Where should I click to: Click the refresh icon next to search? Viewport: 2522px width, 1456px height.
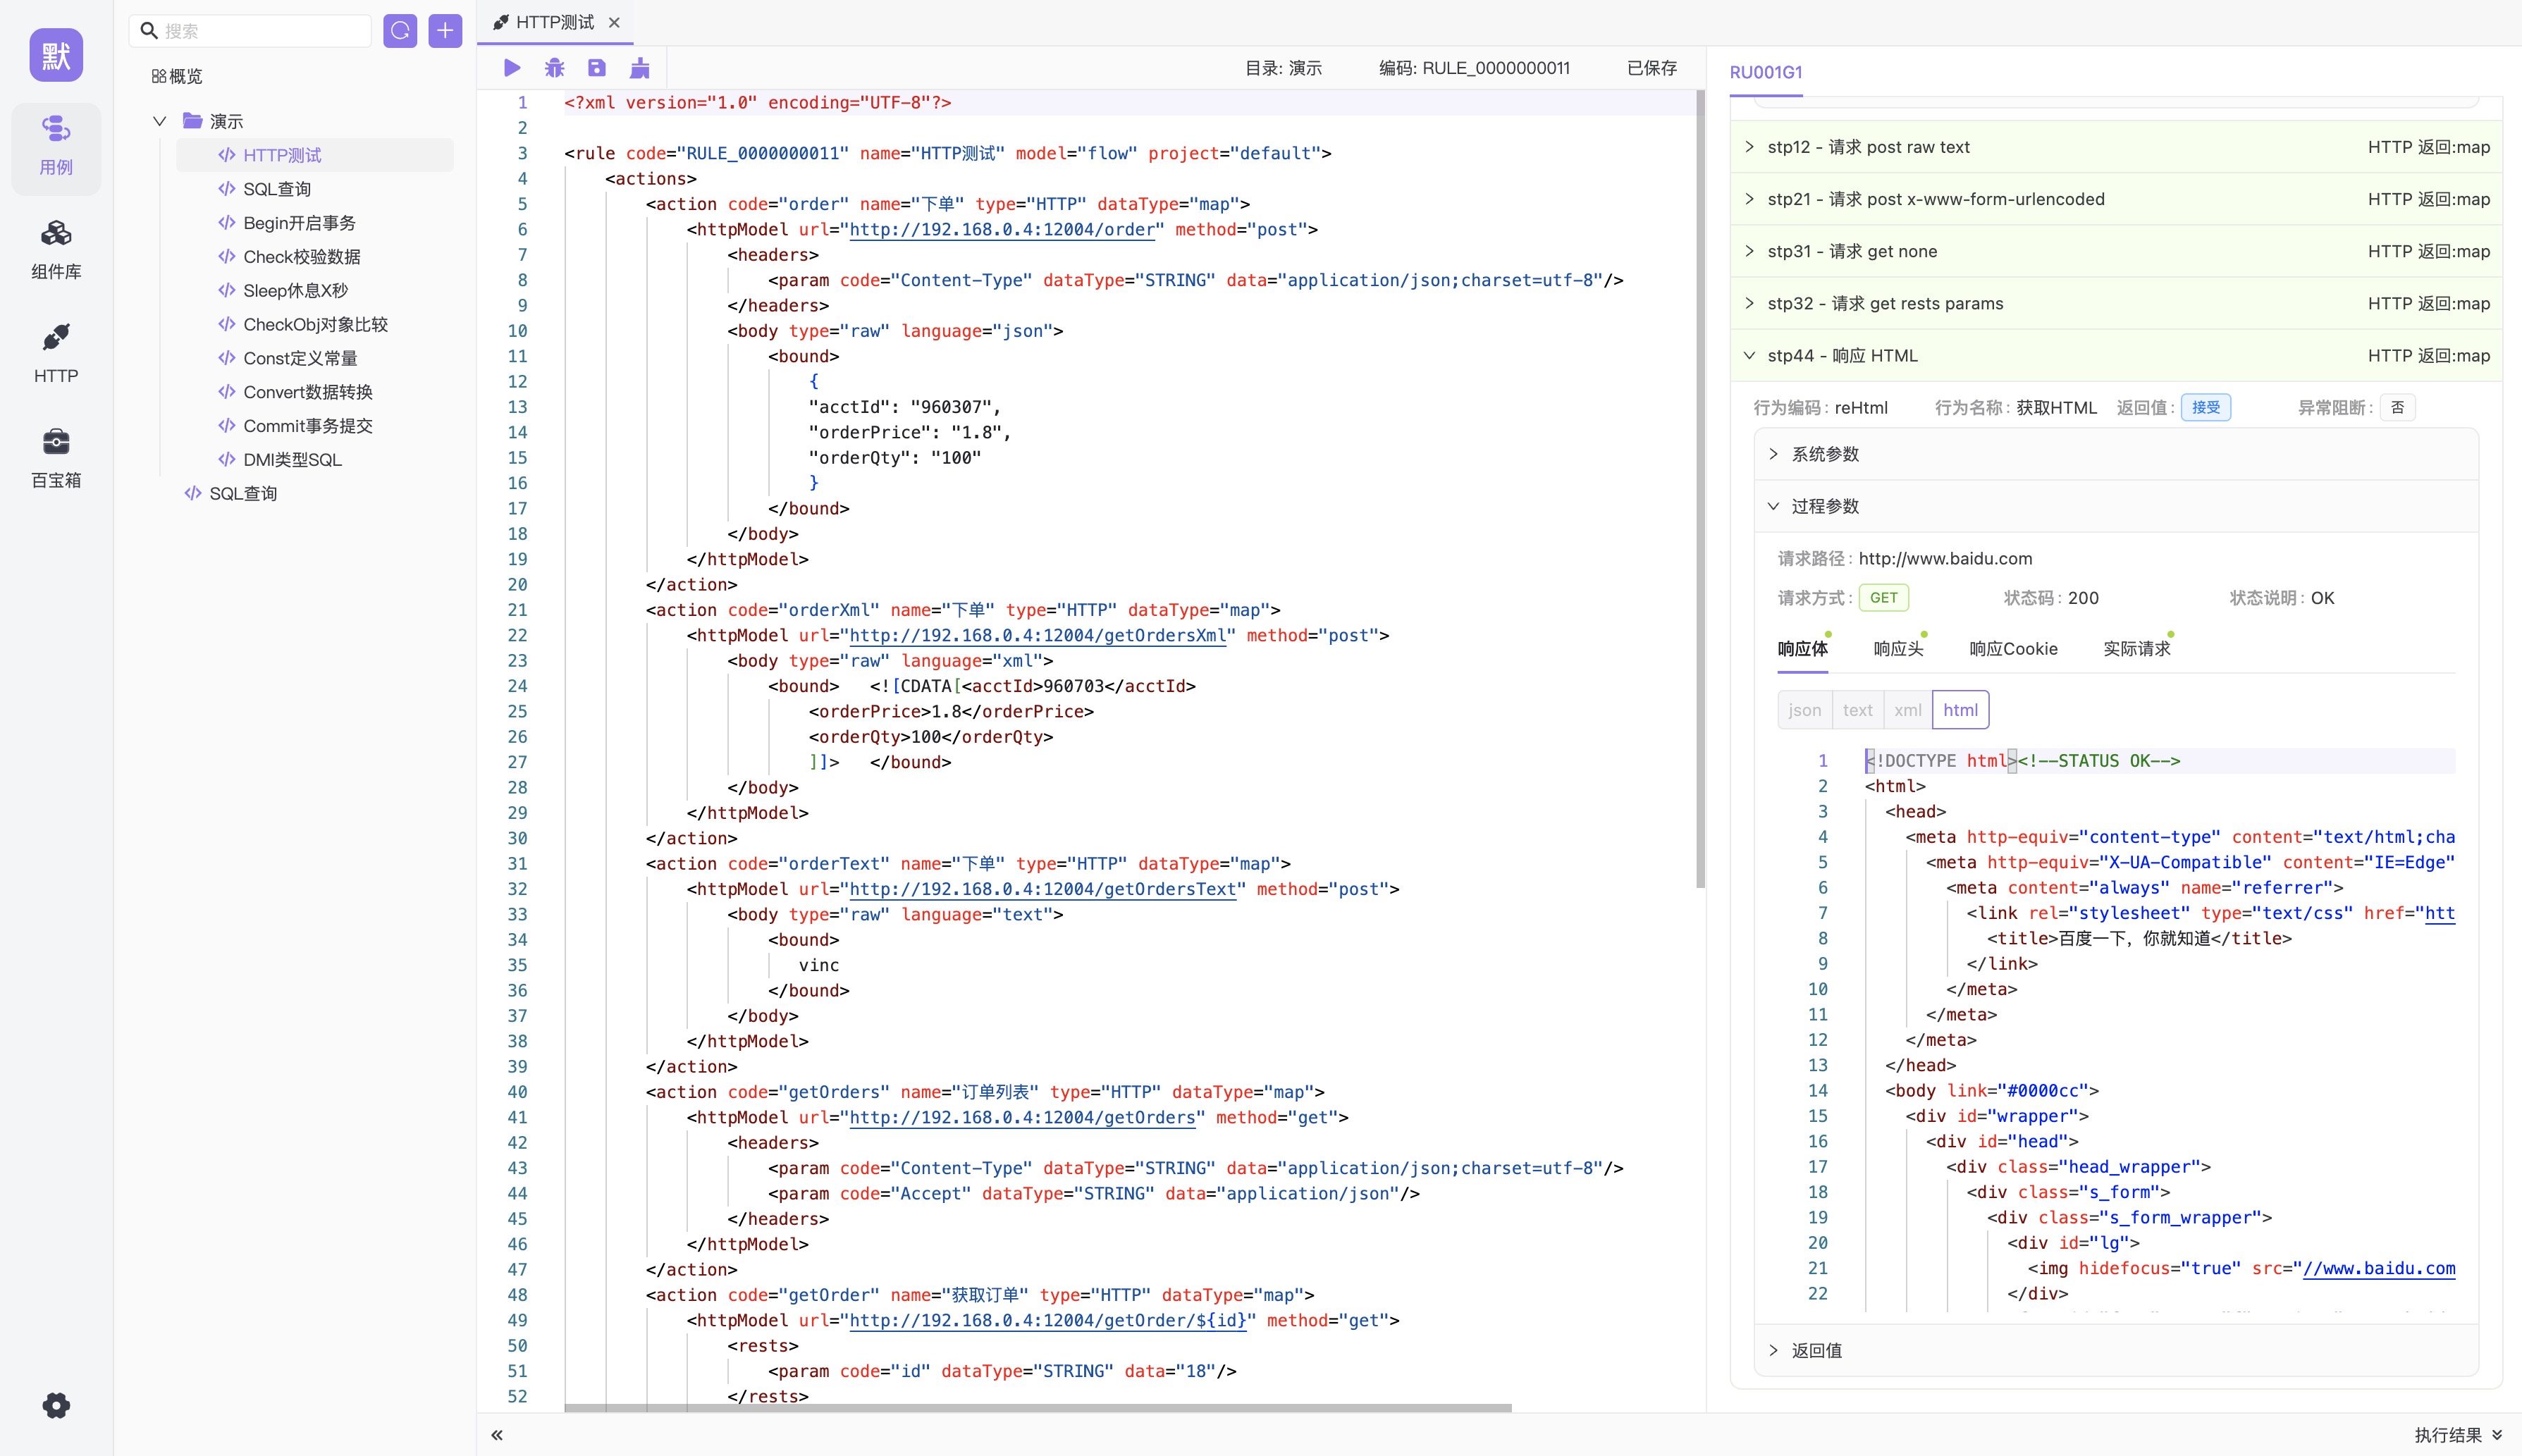[x=400, y=31]
